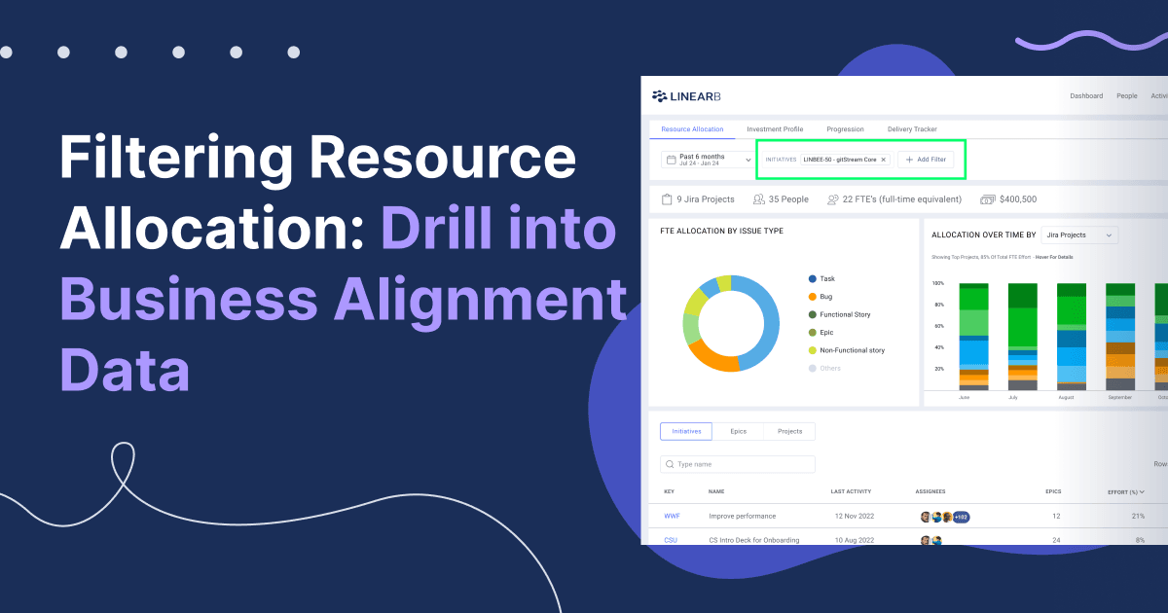Viewport: 1168px width, 613px height.
Task: Open the Jira Projects dropdown for Allocation Over Time
Action: click(x=1080, y=234)
